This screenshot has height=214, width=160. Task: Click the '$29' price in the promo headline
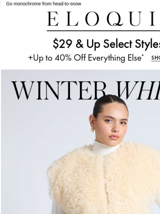click(x=62, y=44)
